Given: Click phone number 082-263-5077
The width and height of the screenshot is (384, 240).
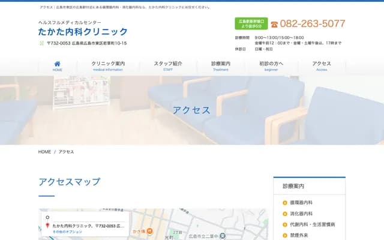Looking at the screenshot, I should (313, 24).
